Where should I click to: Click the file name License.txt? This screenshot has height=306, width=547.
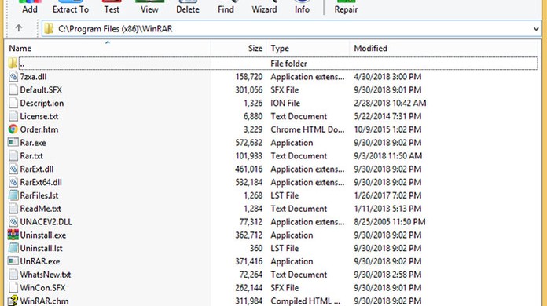click(39, 116)
